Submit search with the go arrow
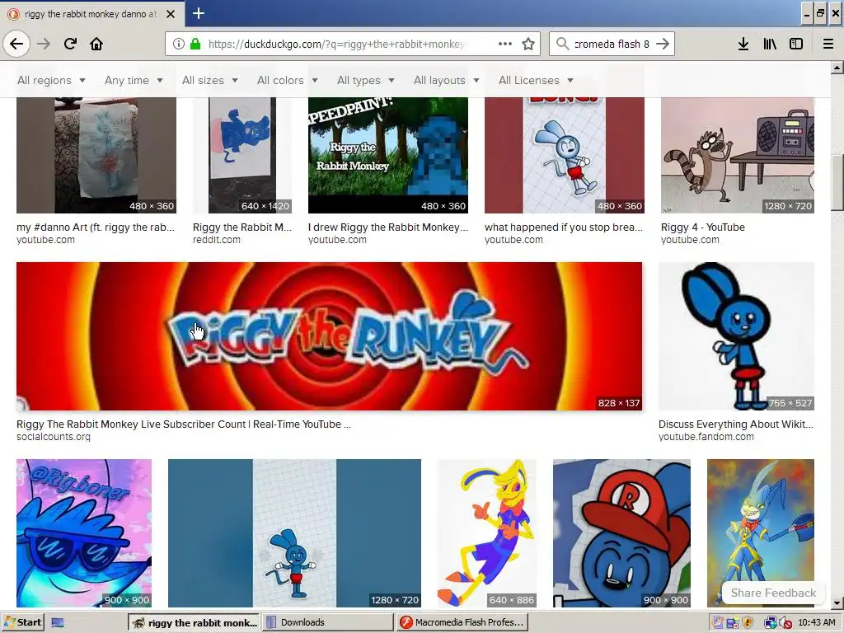Screen dimensions: 844x633 pyautogui.click(x=663, y=44)
